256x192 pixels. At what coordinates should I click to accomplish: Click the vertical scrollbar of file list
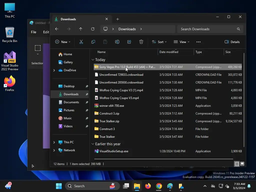pos(244,100)
